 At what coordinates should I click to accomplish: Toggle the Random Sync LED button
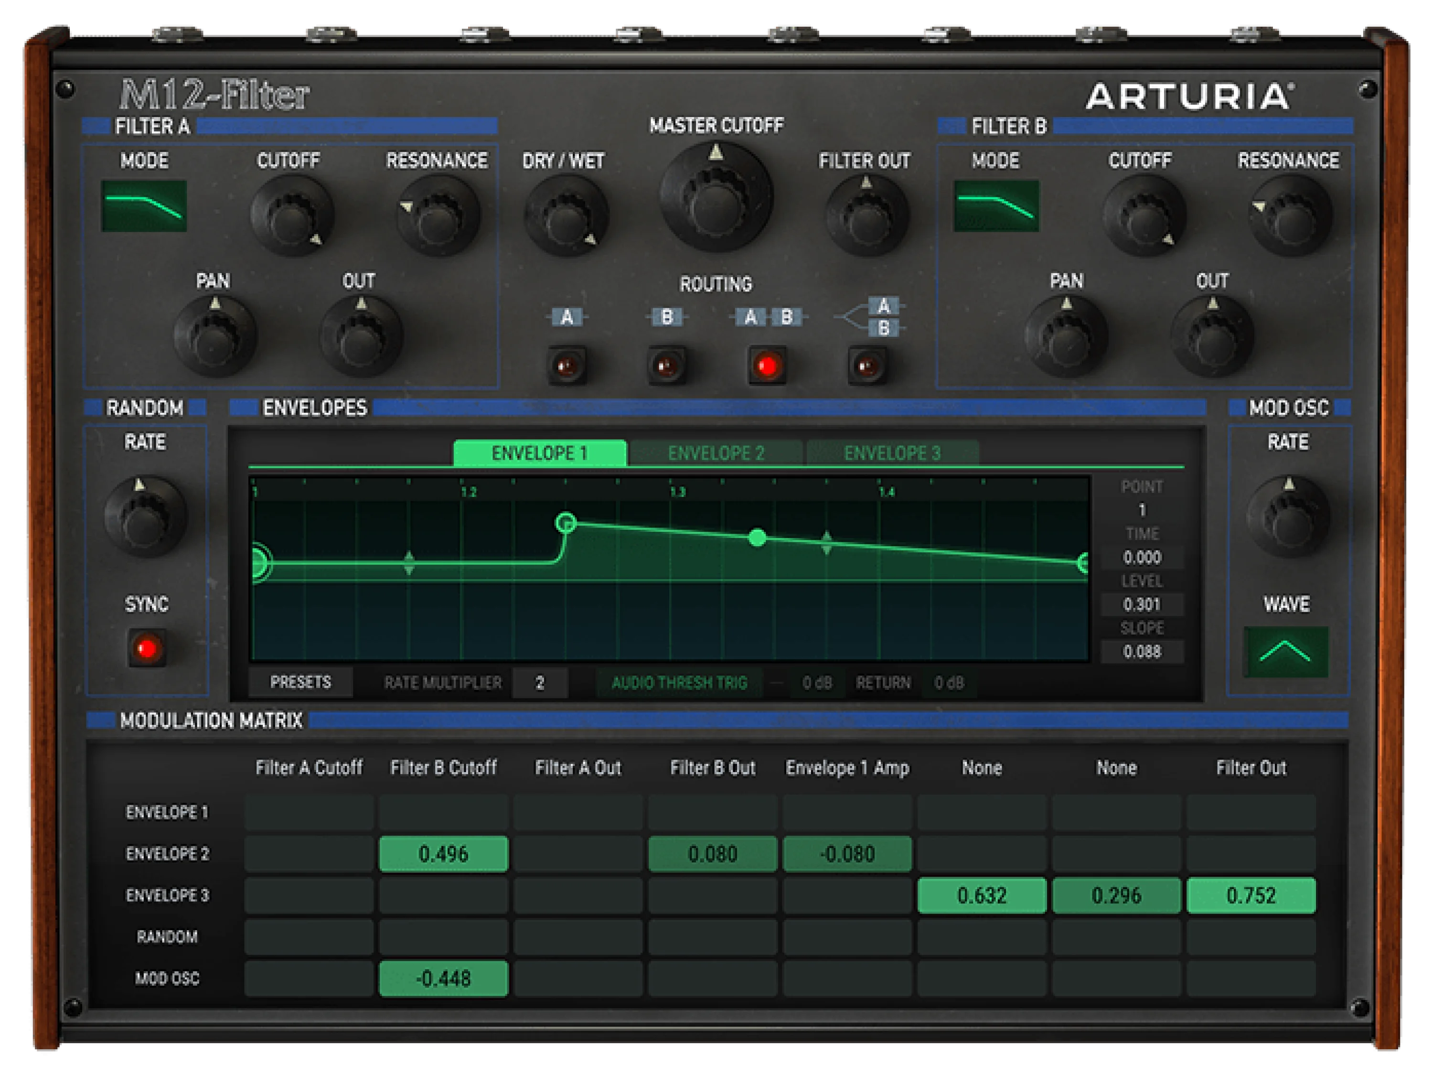pyautogui.click(x=147, y=648)
